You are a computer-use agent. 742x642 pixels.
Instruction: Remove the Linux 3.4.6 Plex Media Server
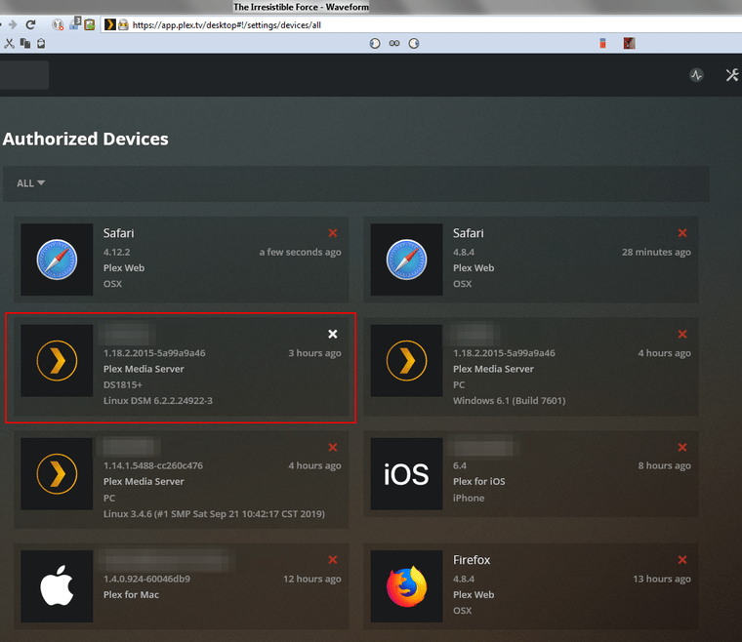pos(333,447)
